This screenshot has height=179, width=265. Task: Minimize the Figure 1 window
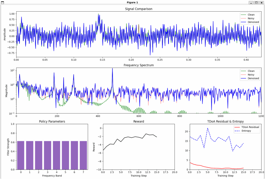coord(251,2)
